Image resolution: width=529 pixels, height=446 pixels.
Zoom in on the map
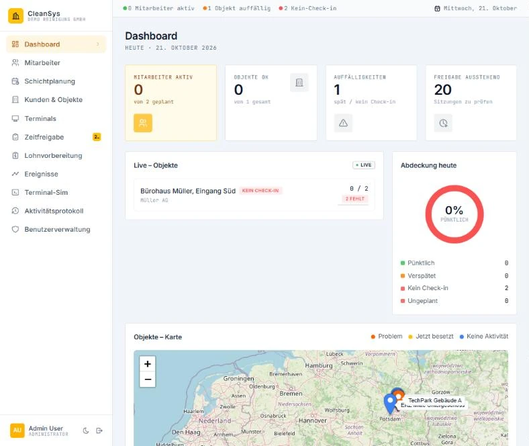(x=148, y=364)
